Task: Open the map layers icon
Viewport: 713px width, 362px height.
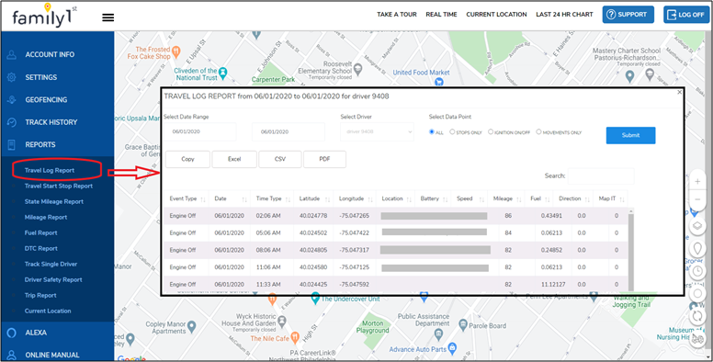Action: (697, 226)
